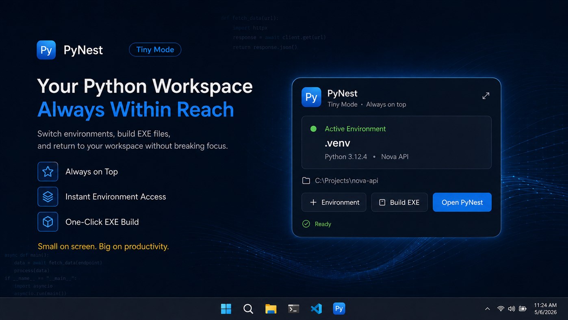Screen dimensions: 568x320
Task: Click the green Active Environment status dot
Action: pos(313,129)
